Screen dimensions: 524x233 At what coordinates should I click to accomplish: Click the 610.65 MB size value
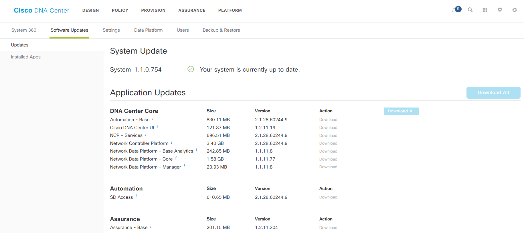(x=218, y=197)
